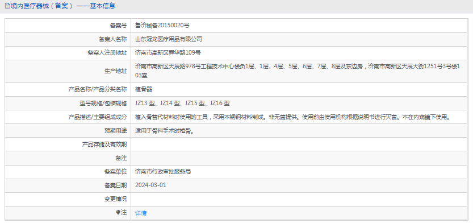Click the label 备案单位
Screen dimensions: 473x223
click(115, 172)
